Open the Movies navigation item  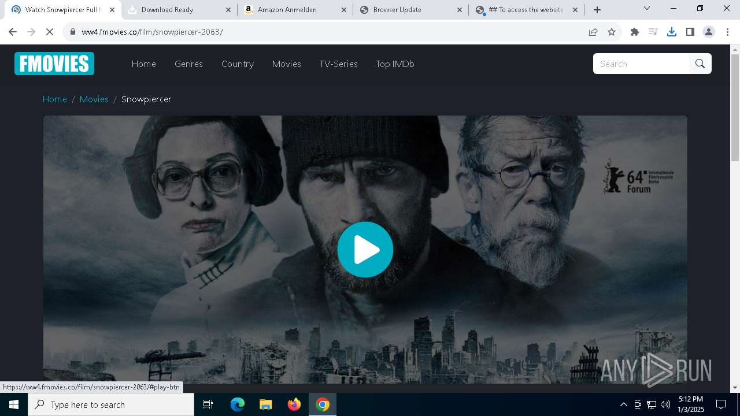pyautogui.click(x=287, y=64)
